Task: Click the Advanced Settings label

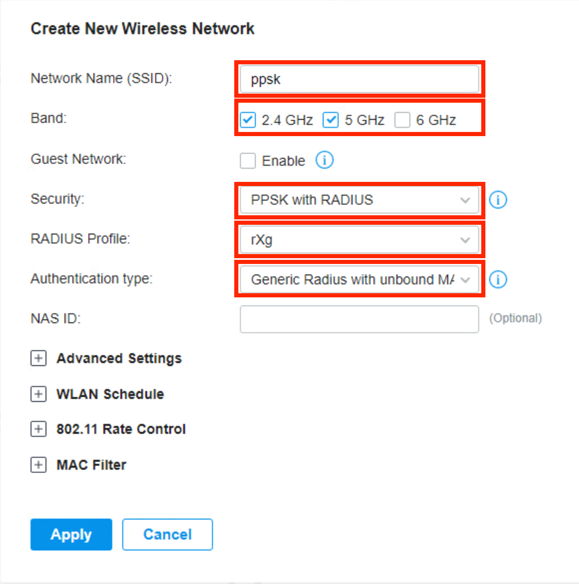Action: [119, 358]
